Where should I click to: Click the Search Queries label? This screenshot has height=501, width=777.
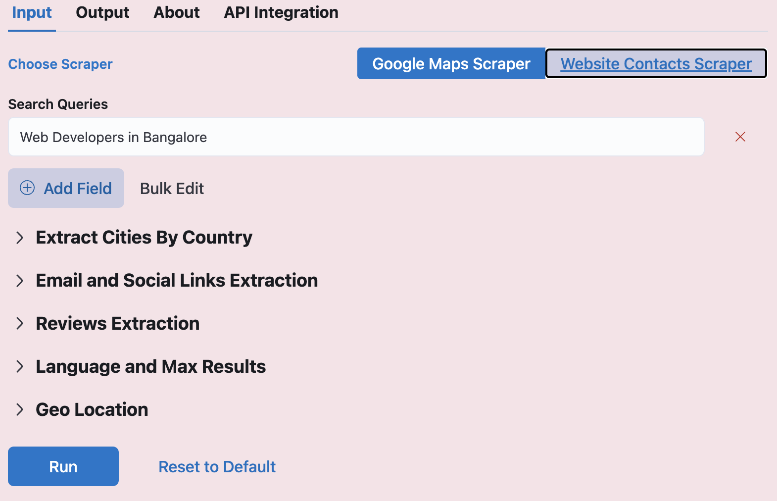(x=58, y=104)
